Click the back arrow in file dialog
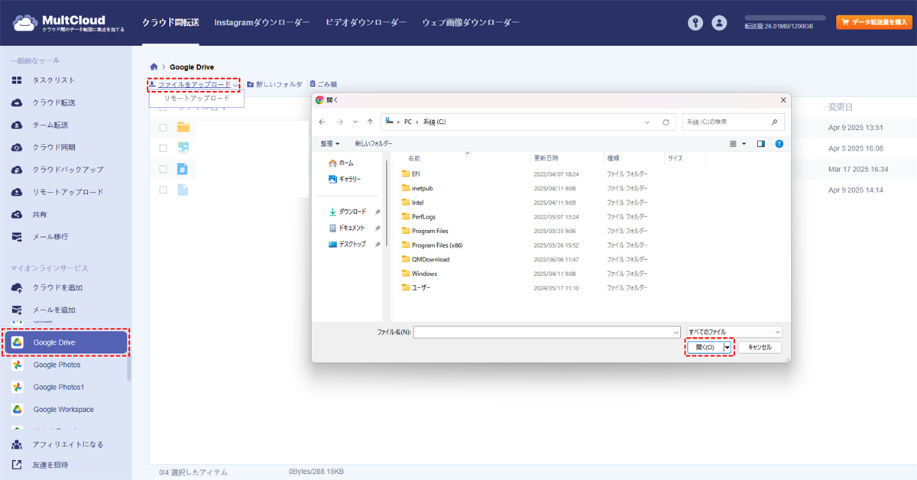The height and width of the screenshot is (480, 917). pos(322,122)
